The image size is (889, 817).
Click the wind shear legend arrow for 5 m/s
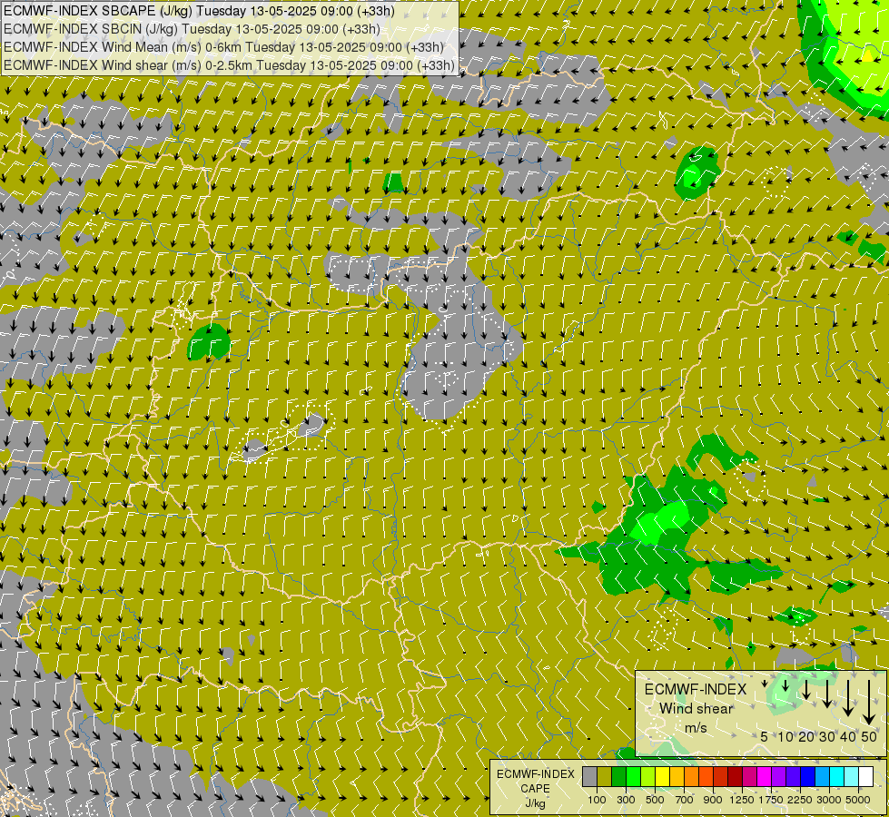(765, 684)
